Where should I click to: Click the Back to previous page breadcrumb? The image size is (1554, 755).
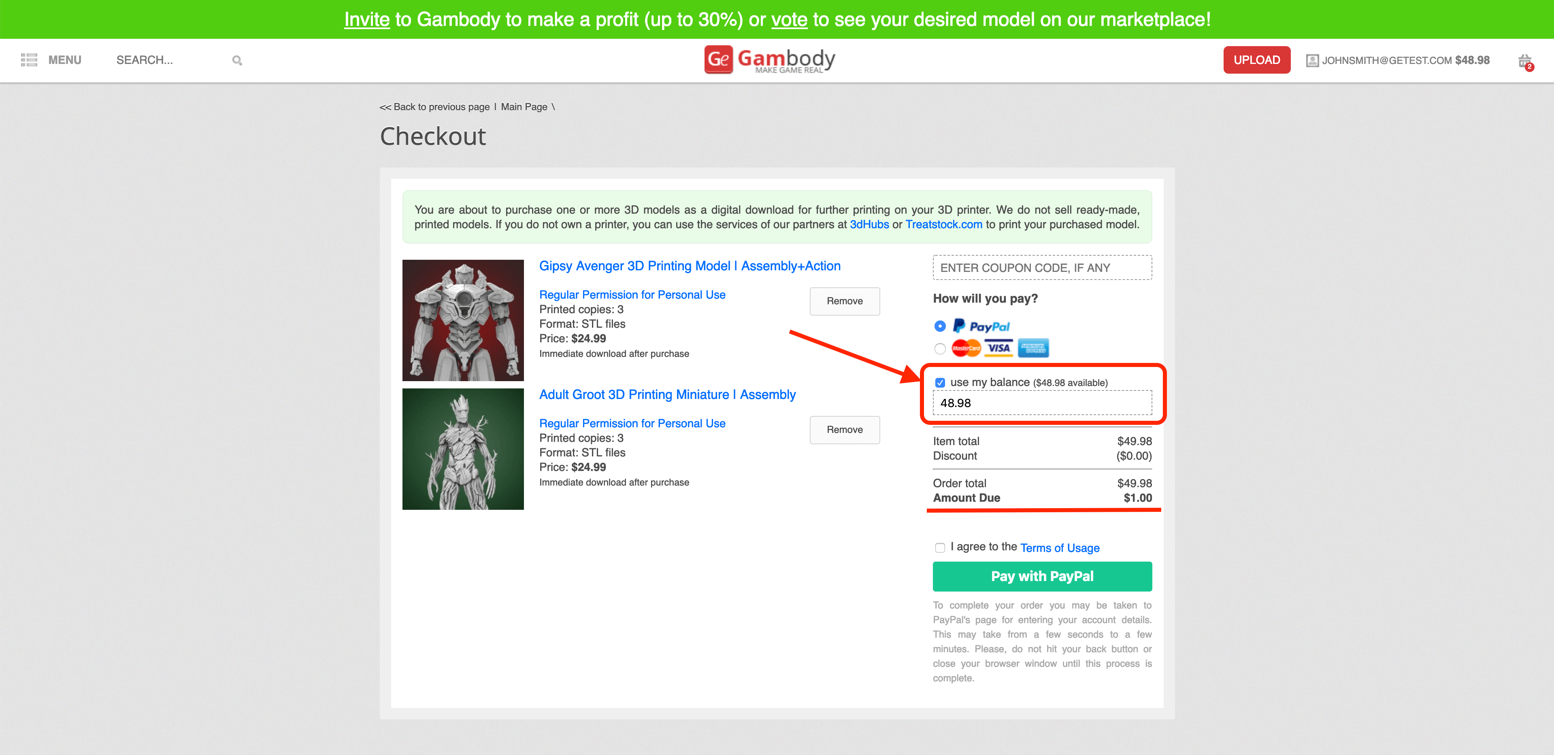click(435, 107)
